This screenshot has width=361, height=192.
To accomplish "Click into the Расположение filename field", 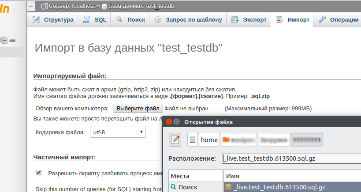I will [x=291, y=158].
